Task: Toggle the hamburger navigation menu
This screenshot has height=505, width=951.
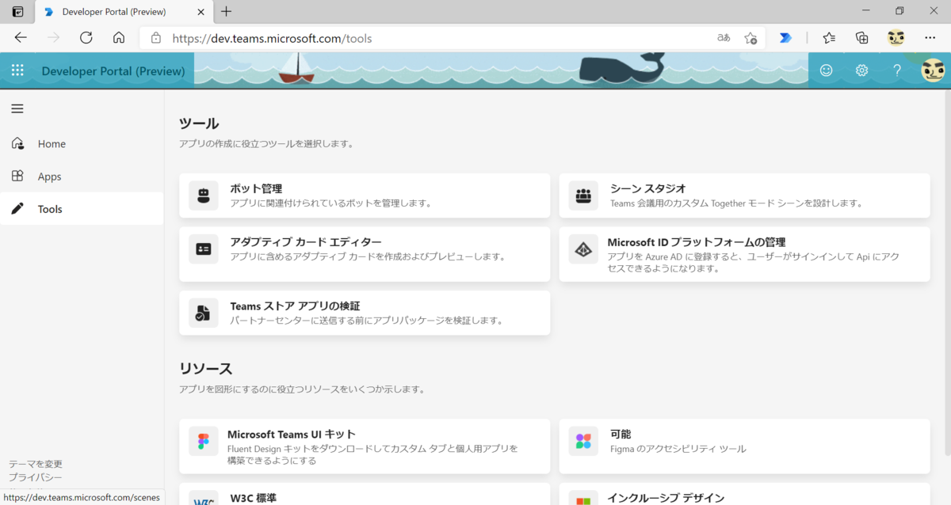Action: [x=17, y=108]
